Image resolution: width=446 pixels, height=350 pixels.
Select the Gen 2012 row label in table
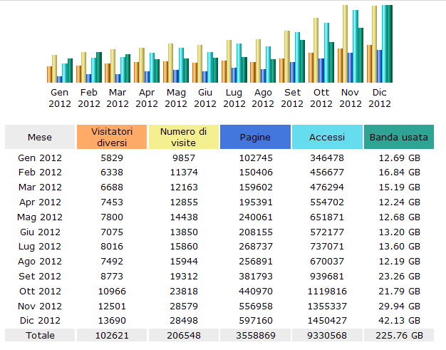point(40,158)
